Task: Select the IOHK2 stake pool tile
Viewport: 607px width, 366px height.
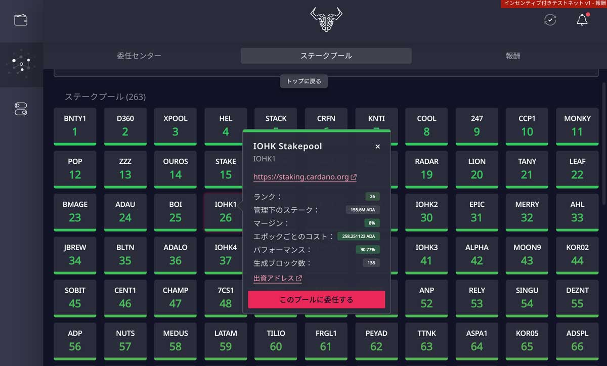Action: pyautogui.click(x=426, y=212)
